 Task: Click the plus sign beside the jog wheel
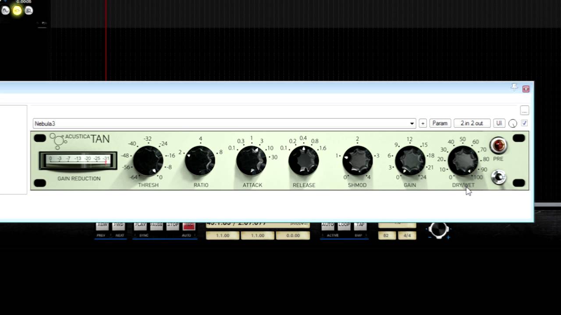448,237
